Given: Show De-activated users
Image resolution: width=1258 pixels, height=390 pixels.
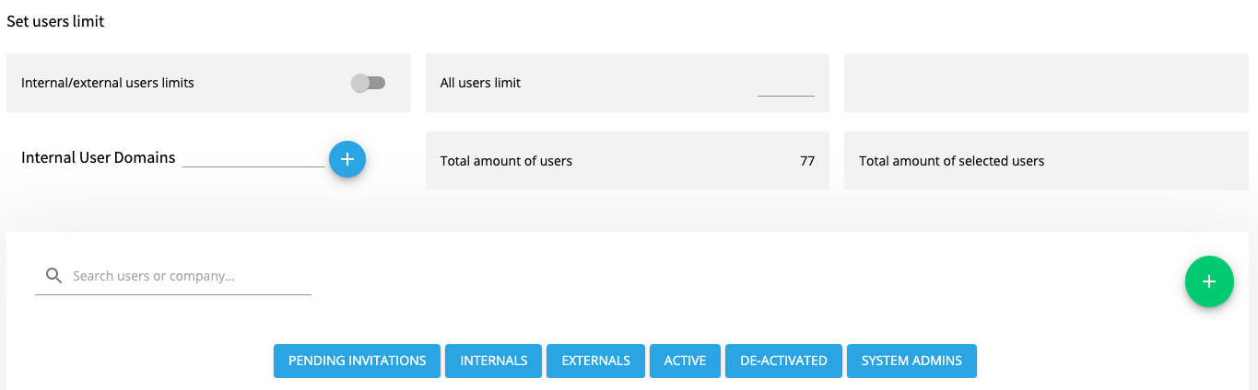Looking at the screenshot, I should [x=784, y=361].
